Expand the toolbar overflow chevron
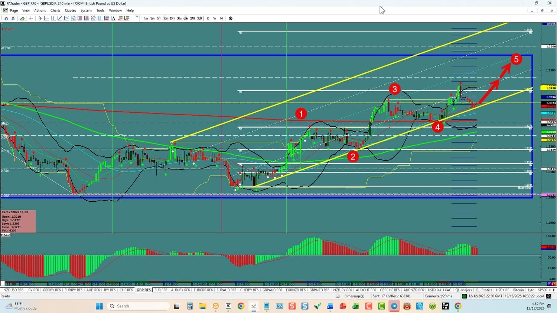 (x=136, y=17)
